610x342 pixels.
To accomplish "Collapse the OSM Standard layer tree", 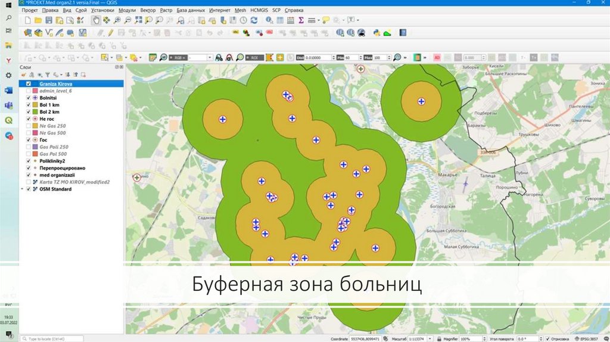I will point(22,189).
